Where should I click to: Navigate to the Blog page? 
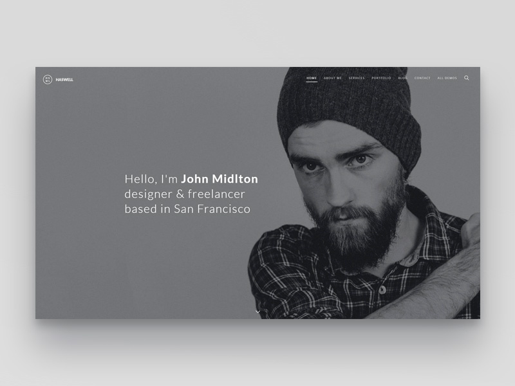(x=403, y=78)
